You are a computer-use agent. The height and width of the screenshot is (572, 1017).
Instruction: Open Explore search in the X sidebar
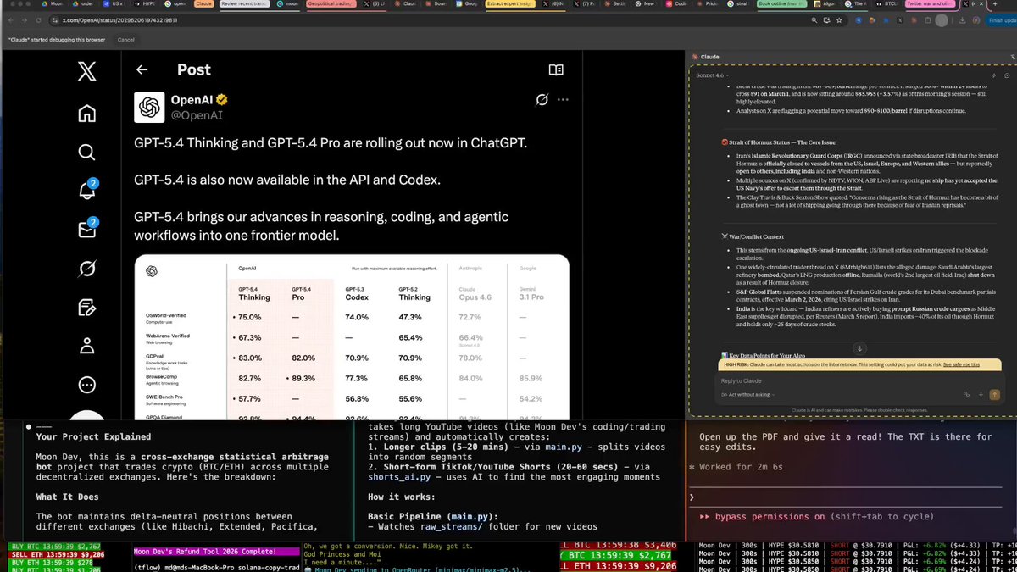point(86,153)
